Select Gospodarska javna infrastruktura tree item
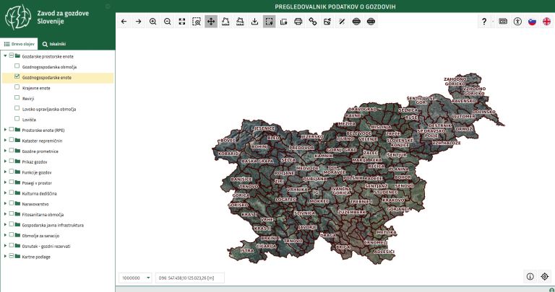 [53, 225]
